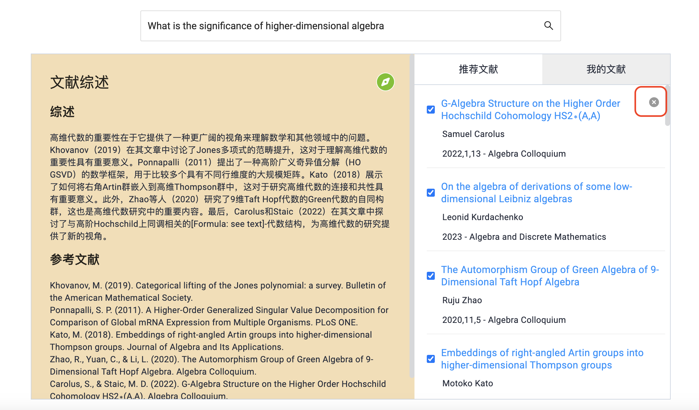Toggle checkbox for Green Algebra Taft paper
Viewport: 699px width, 410px height.
431,276
